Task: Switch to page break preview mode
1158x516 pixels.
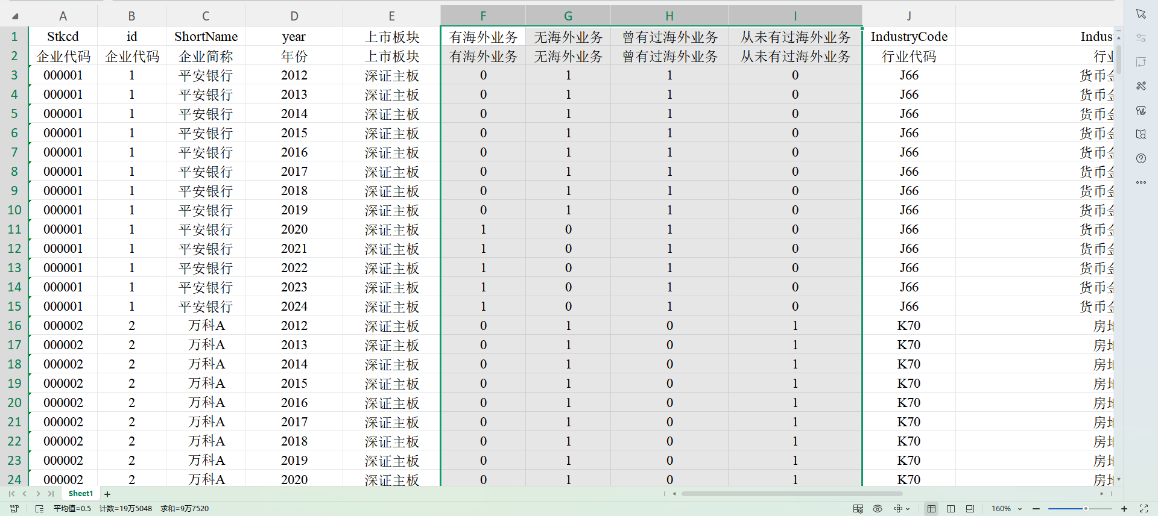Action: [x=951, y=509]
